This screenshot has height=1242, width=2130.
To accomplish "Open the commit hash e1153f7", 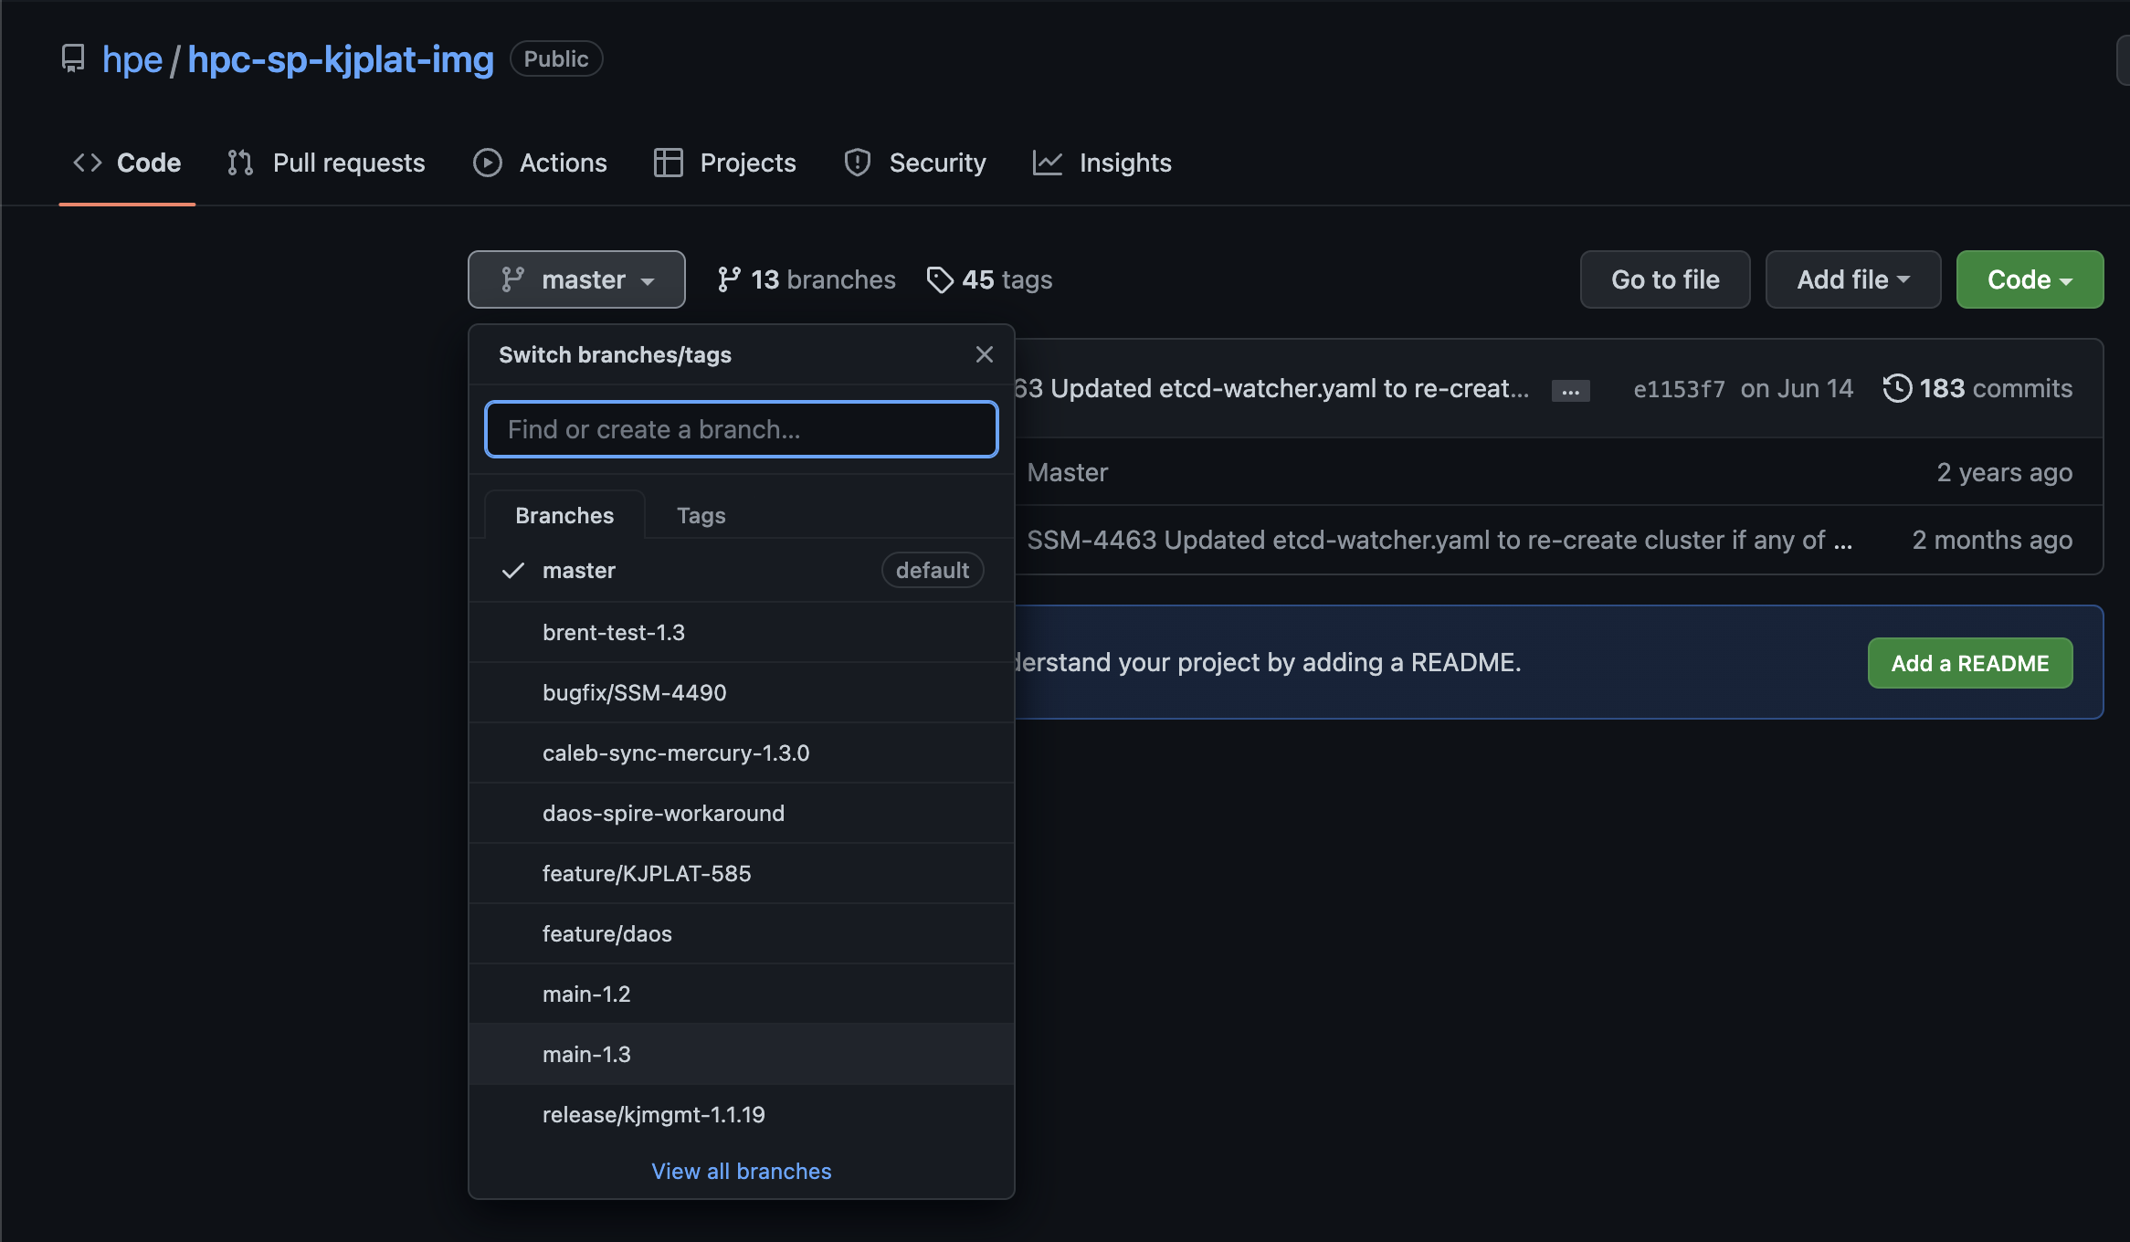I will coord(1679,389).
